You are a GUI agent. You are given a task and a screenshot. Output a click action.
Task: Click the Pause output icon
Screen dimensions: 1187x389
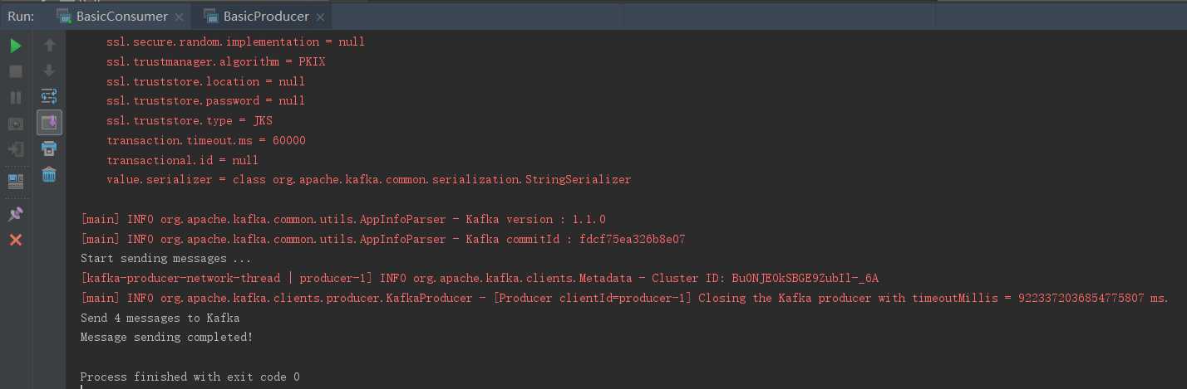[x=16, y=97]
